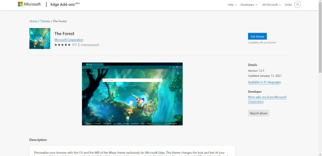Open More add-ons from Microsoft Corporation
The width and height of the screenshot is (322, 156).
[267, 99]
